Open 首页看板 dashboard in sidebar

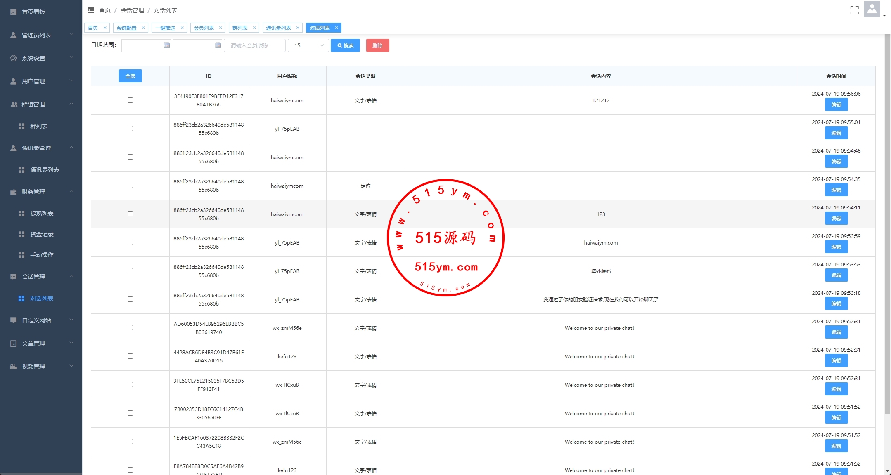coord(33,12)
